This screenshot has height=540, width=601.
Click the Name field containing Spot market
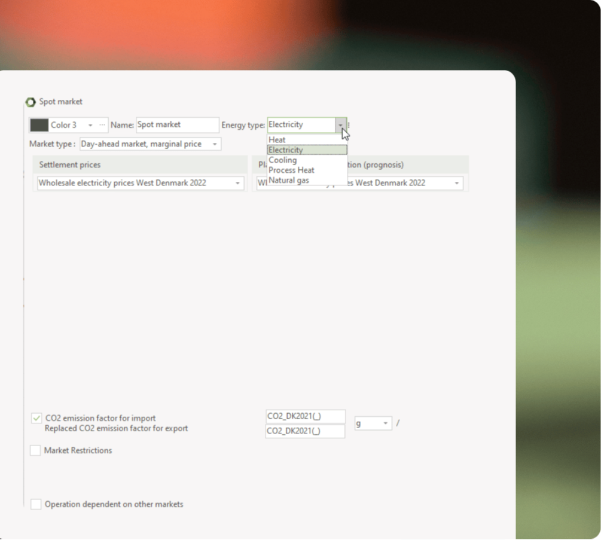pyautogui.click(x=178, y=125)
